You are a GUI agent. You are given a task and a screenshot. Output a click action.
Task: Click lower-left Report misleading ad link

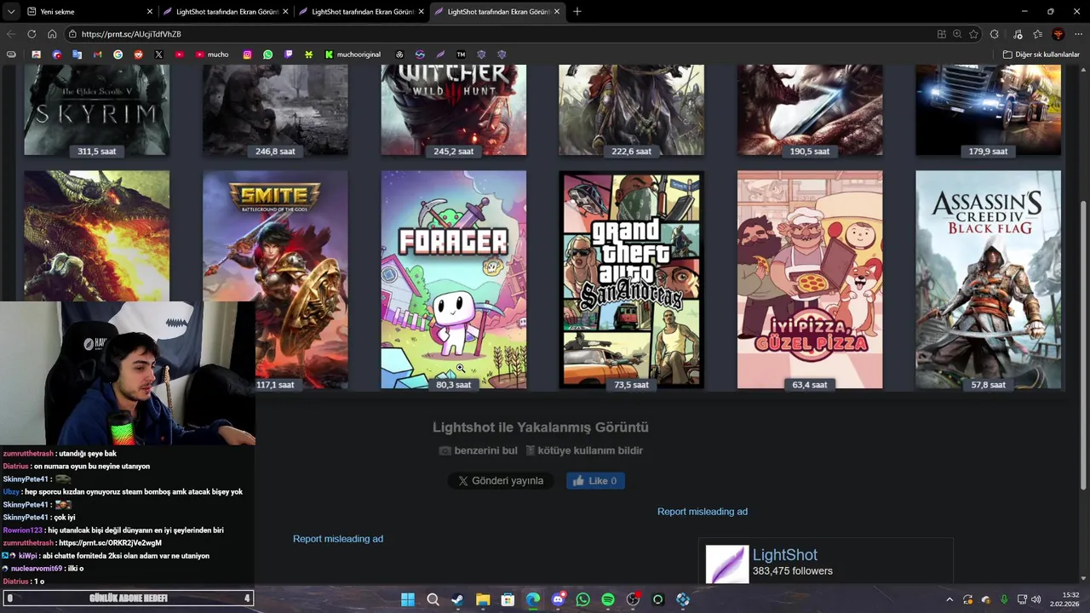coord(338,539)
